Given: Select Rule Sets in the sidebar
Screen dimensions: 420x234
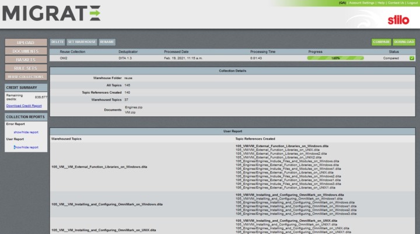Looking at the screenshot, I should pyautogui.click(x=25, y=68).
